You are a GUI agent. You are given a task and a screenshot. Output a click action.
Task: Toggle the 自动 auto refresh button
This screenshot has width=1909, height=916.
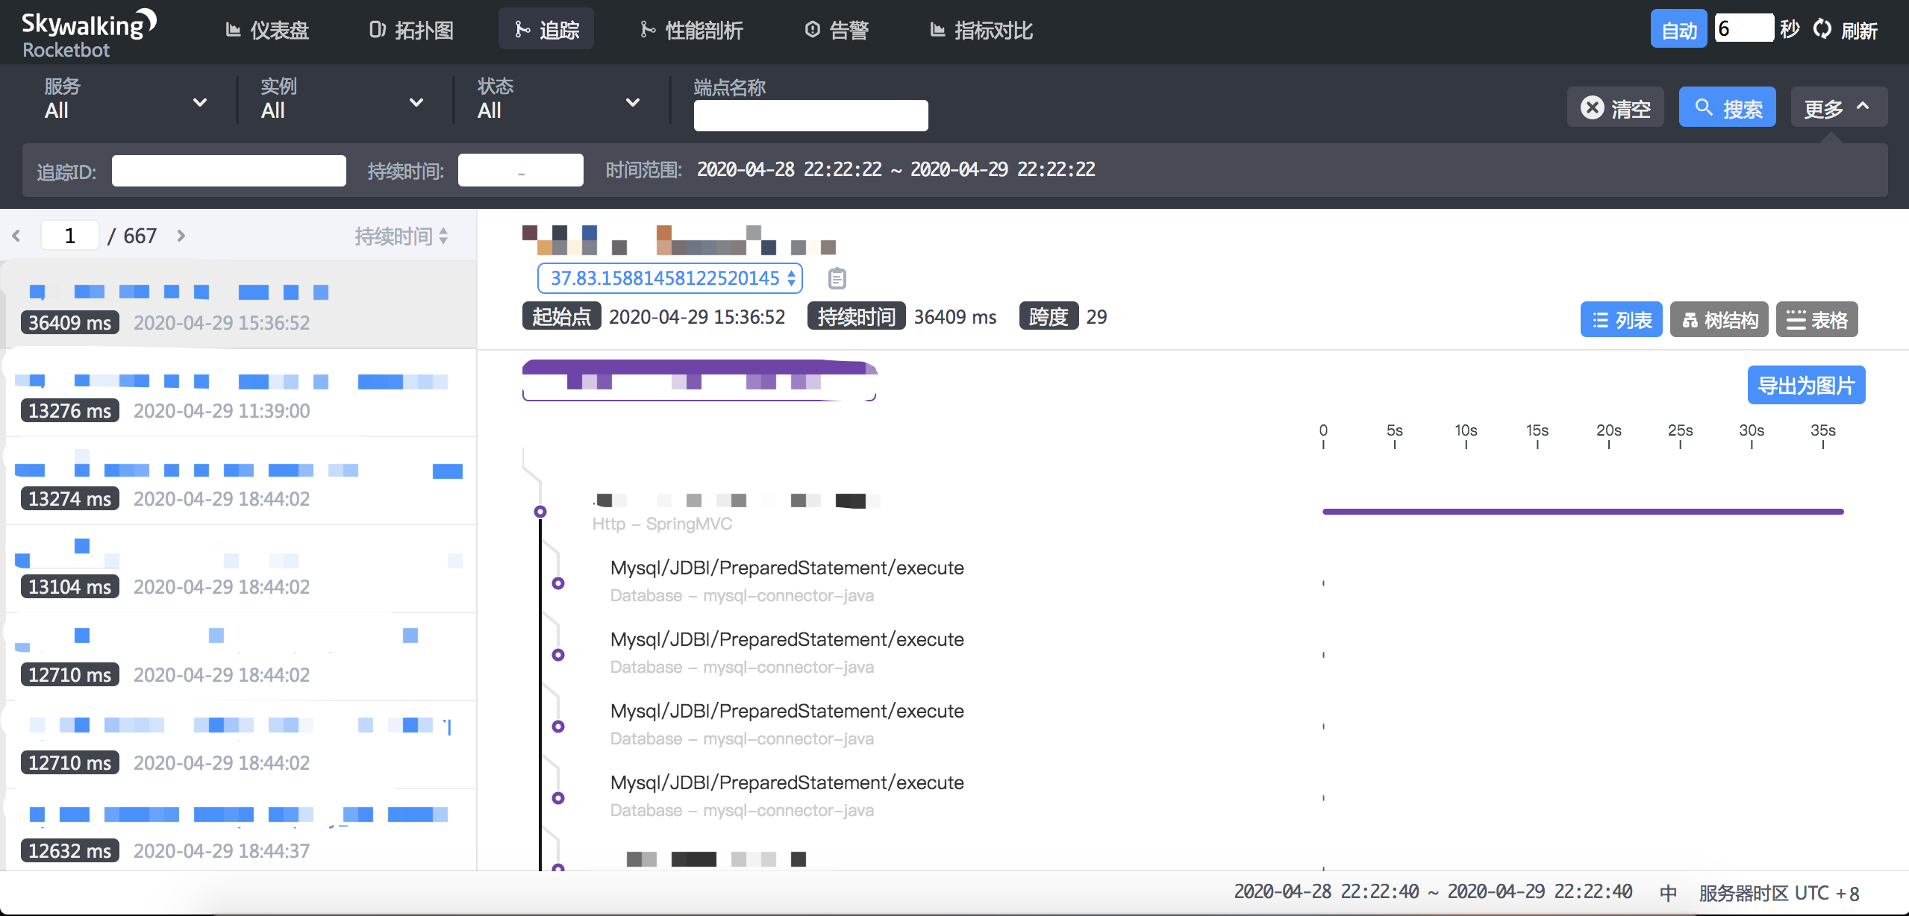1678,30
